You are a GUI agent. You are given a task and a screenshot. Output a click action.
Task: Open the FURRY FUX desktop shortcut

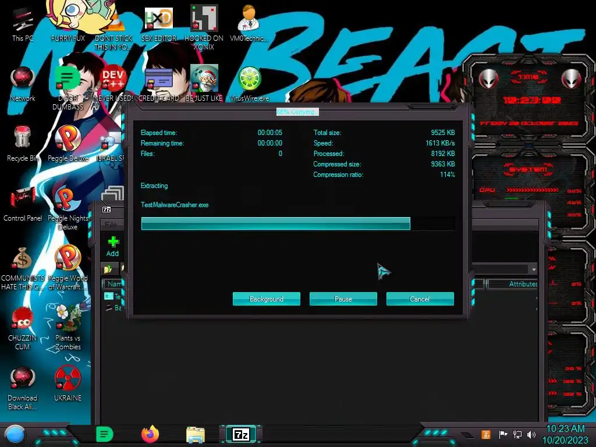(68, 23)
